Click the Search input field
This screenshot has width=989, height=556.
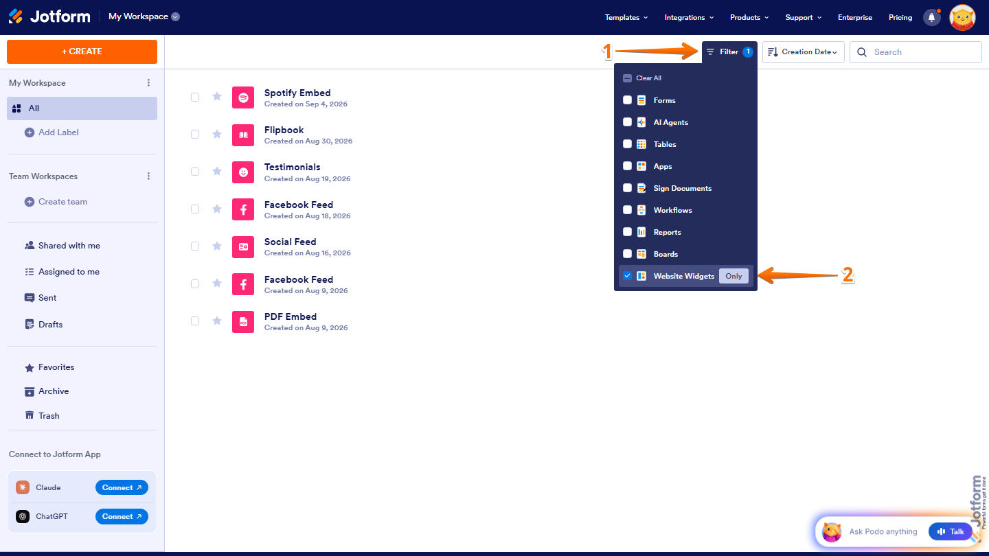pos(916,52)
